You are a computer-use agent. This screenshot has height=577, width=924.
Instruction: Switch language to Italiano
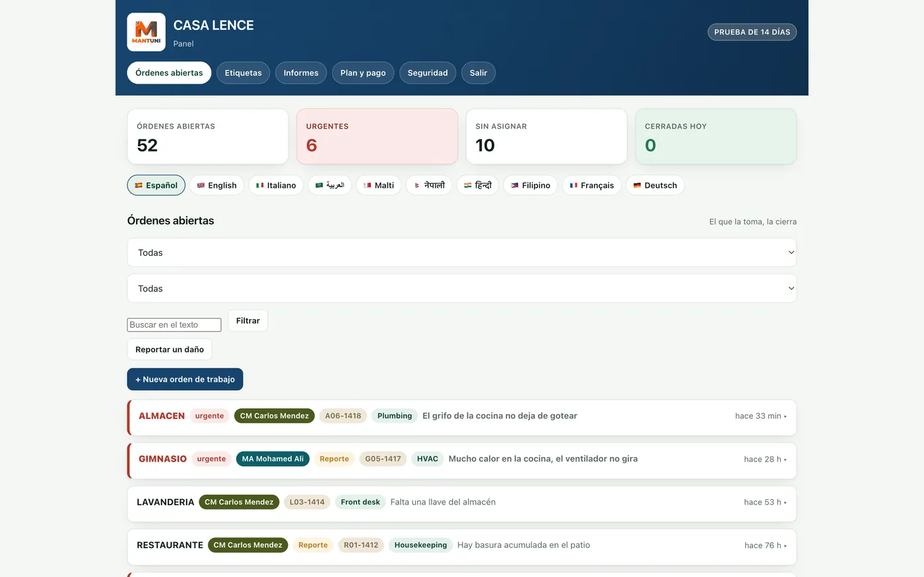(276, 185)
